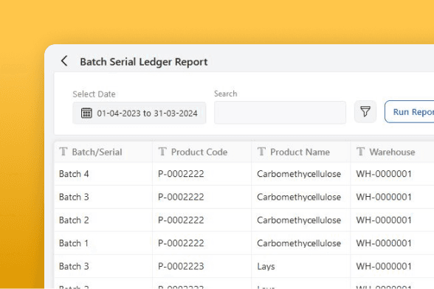434x289 pixels.
Task: Select the Batch 4 row
Action: 244,174
